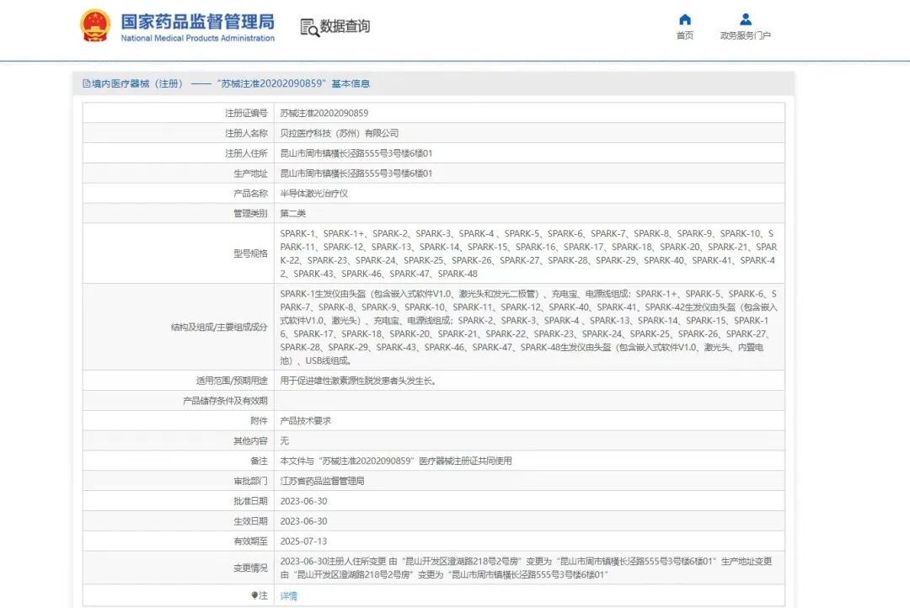The width and height of the screenshot is (910, 608).
Task: Click the 第二类 management category value
Action: click(292, 214)
